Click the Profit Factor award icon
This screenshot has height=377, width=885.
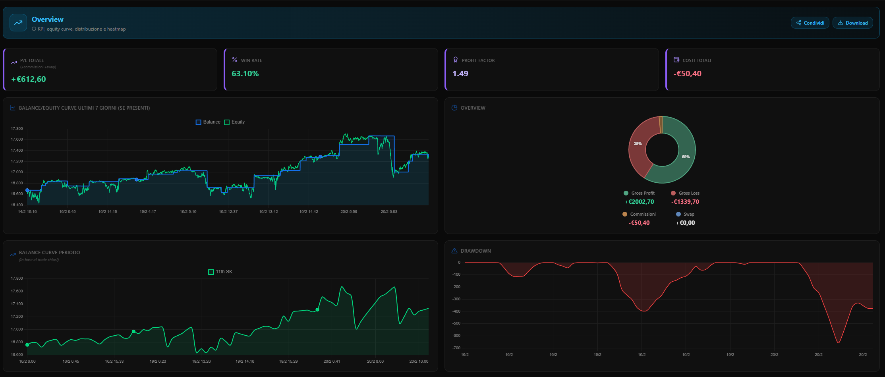click(x=456, y=60)
